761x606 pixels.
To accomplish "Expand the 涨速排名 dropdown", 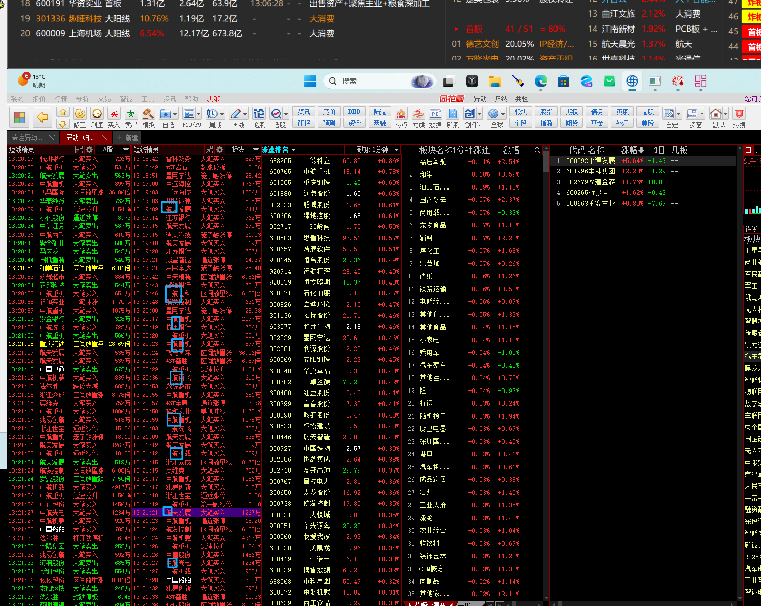I will (x=294, y=150).
